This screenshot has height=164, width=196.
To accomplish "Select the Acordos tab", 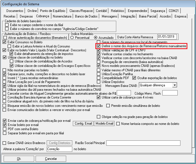I will click(165, 16).
